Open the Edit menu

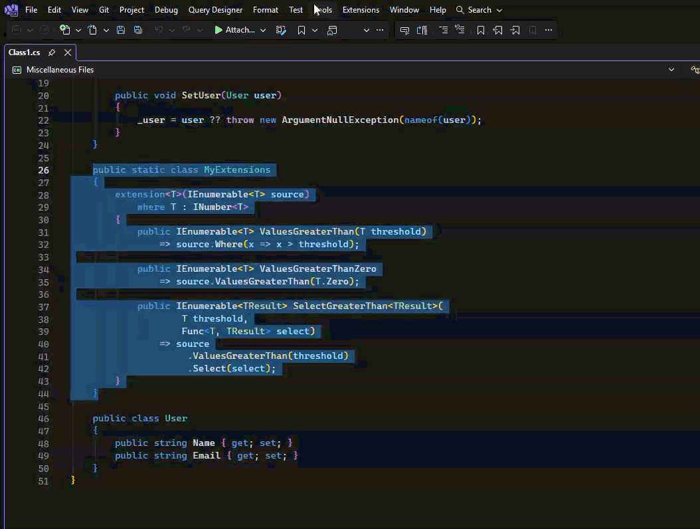pyautogui.click(x=54, y=10)
